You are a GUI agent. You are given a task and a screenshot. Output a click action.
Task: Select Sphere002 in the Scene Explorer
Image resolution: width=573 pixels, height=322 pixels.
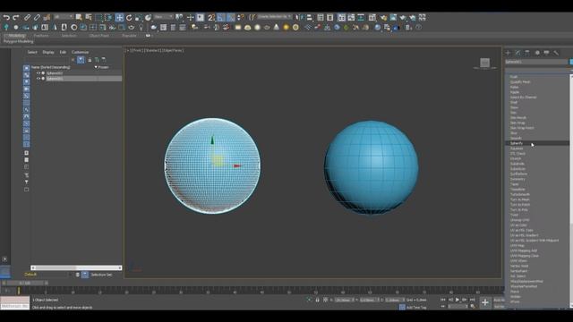(55, 73)
